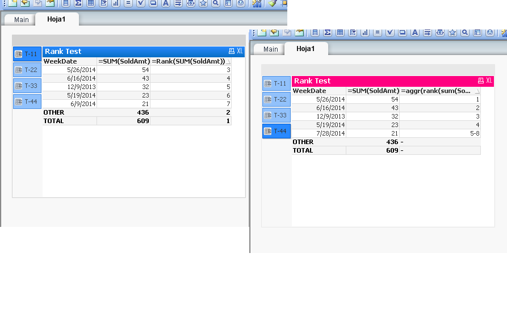Create Text Object (A icon) in right toolbar
This screenshot has width=507, height=333.
click(x=415, y=32)
